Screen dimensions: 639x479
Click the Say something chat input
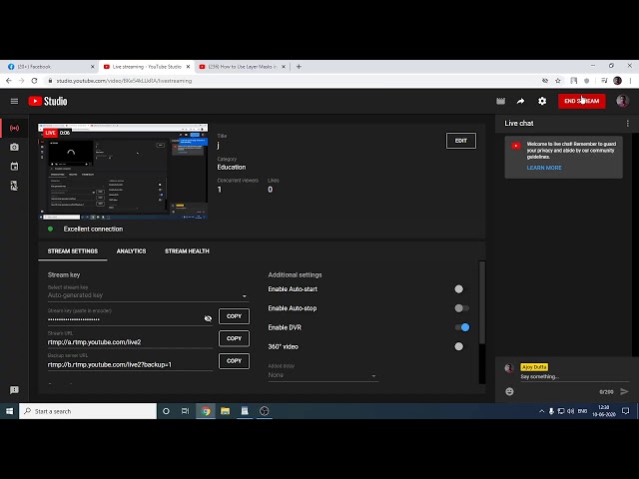point(575,377)
